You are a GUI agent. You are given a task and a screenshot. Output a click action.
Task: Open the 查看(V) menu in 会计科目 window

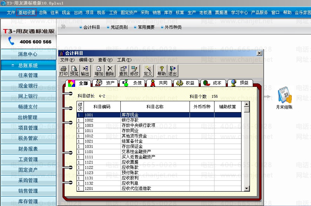pyautogui.click(x=105, y=60)
